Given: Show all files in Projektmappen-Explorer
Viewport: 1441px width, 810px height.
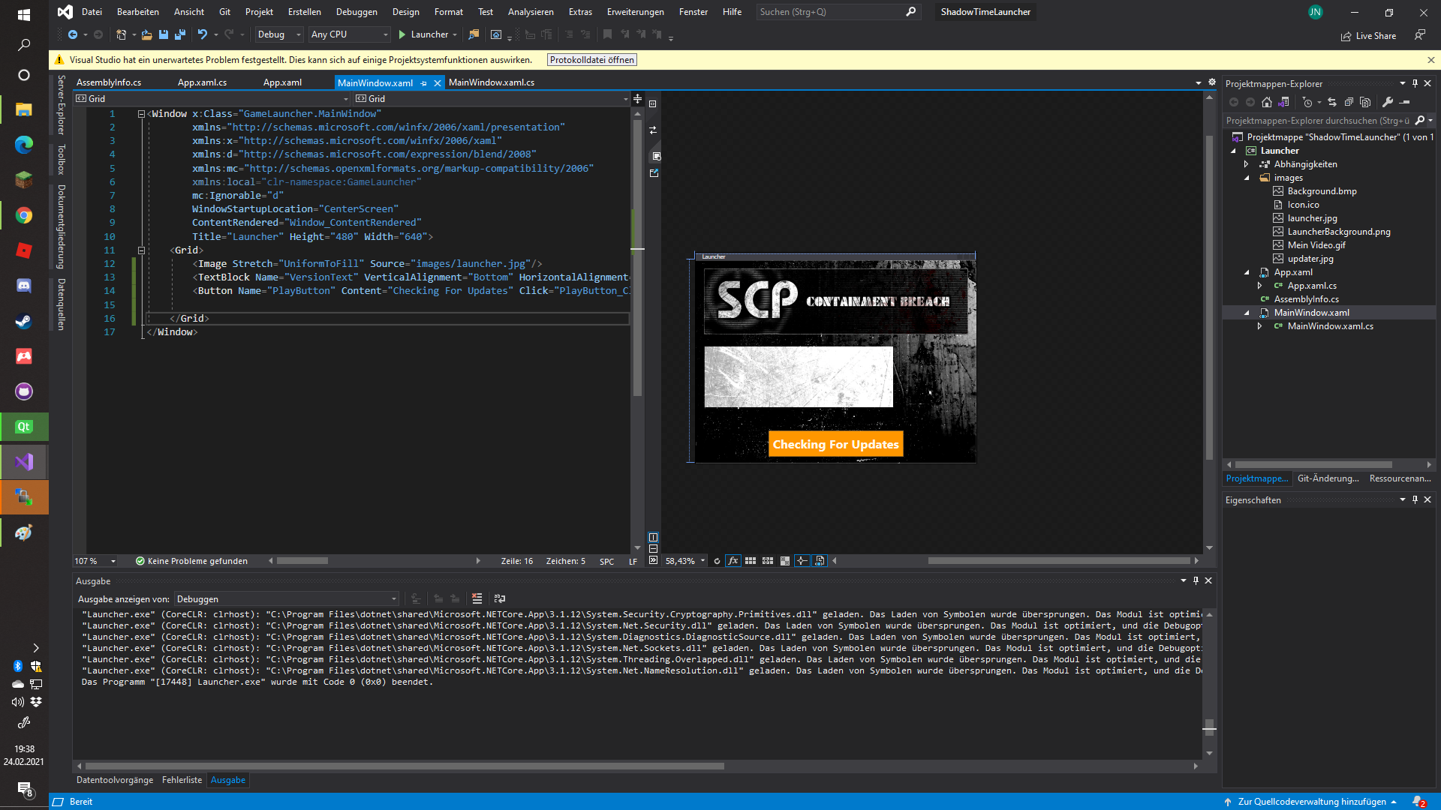Looking at the screenshot, I should click(1367, 102).
